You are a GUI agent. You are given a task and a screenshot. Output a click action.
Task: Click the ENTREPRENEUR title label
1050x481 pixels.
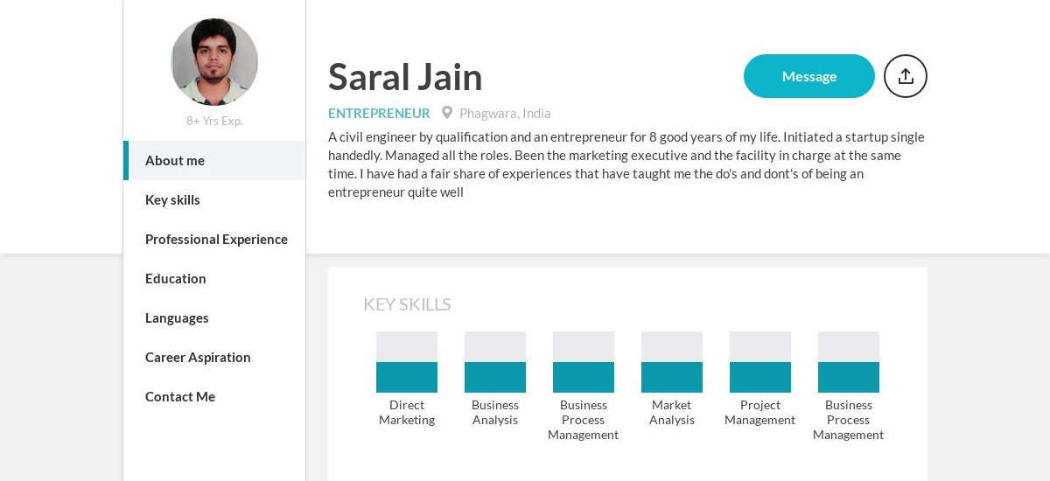click(379, 113)
